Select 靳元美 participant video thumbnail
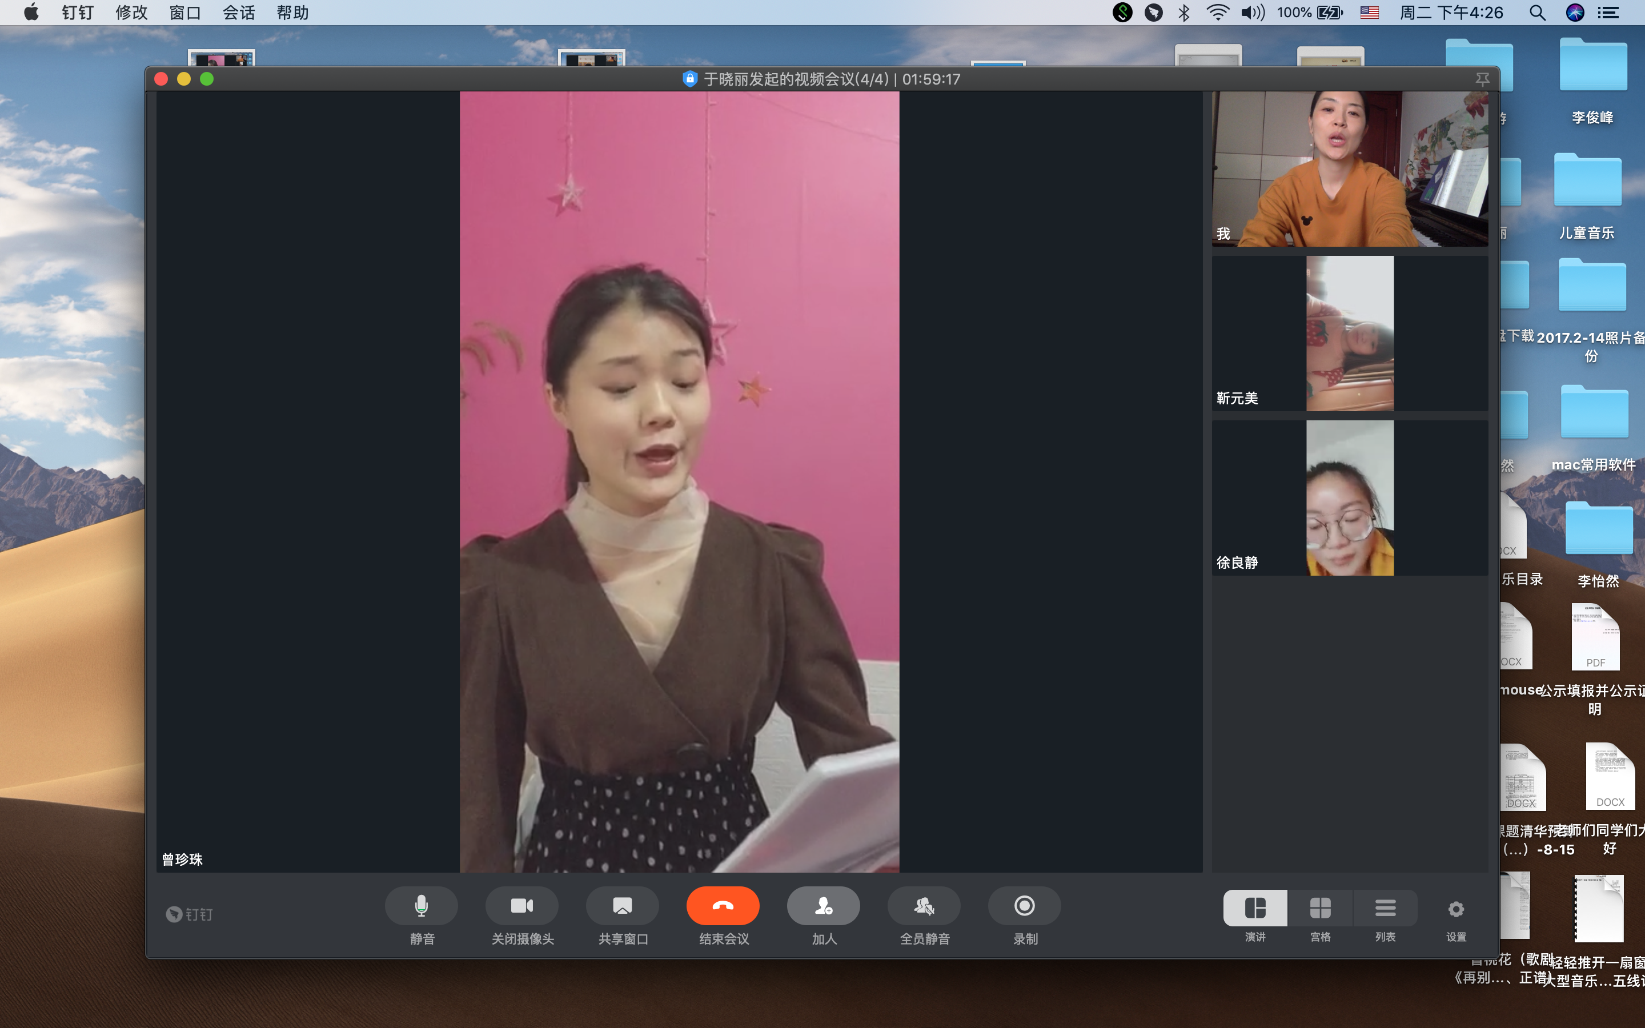1645x1028 pixels. pos(1350,333)
